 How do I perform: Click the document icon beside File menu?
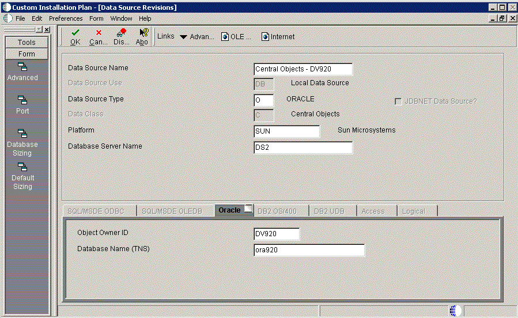tap(8, 18)
